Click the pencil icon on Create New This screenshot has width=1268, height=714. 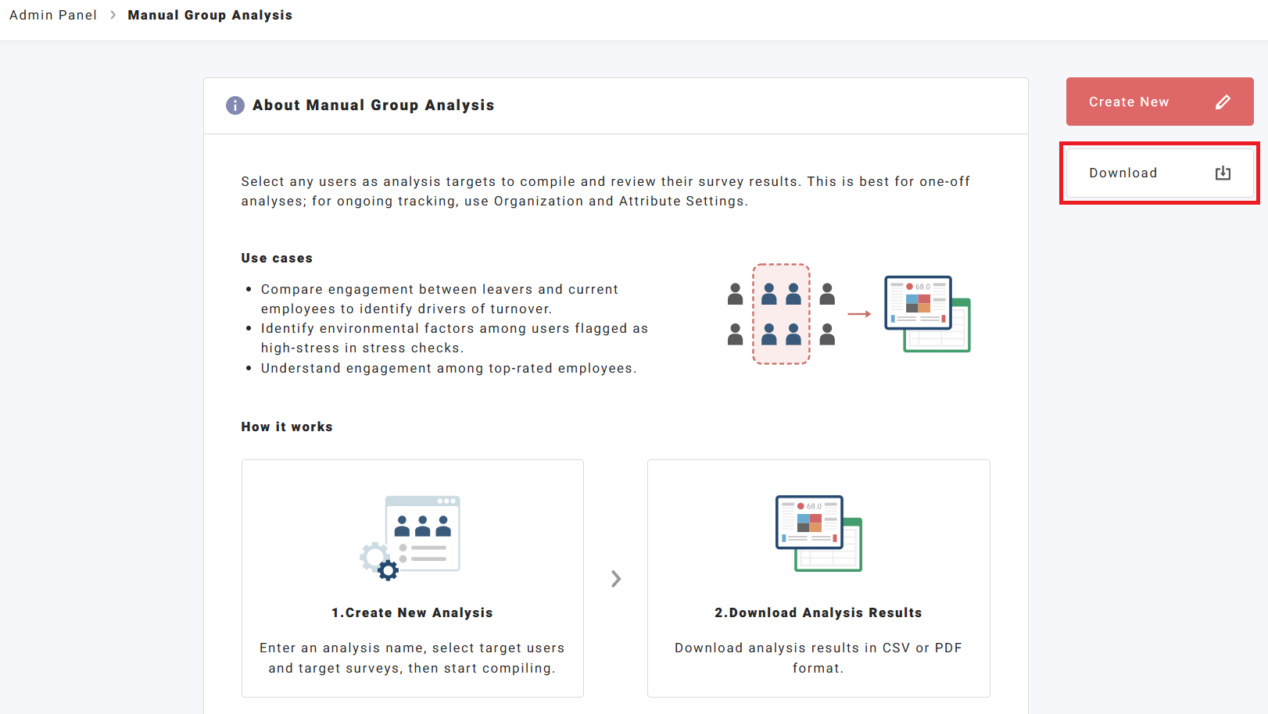point(1223,102)
